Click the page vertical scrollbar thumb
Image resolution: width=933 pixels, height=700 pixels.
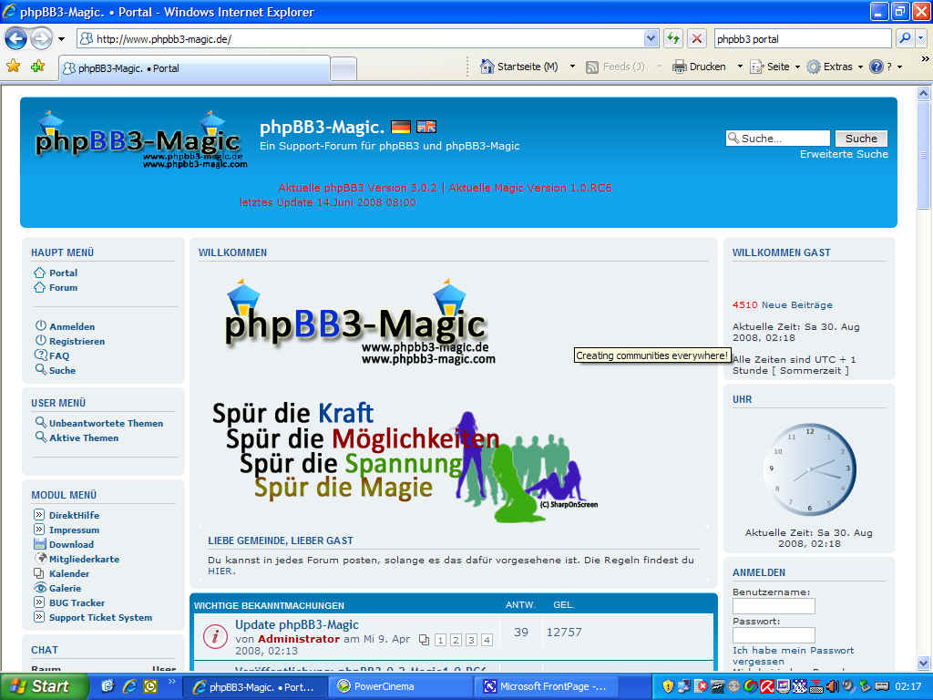924,155
